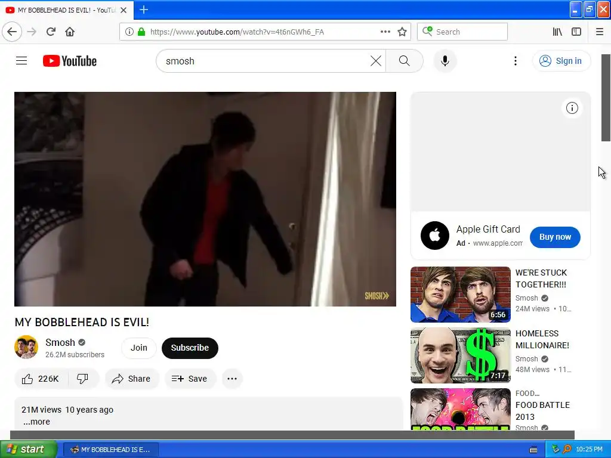Open the Smosh channel name link
611x458 pixels.
click(x=60, y=342)
